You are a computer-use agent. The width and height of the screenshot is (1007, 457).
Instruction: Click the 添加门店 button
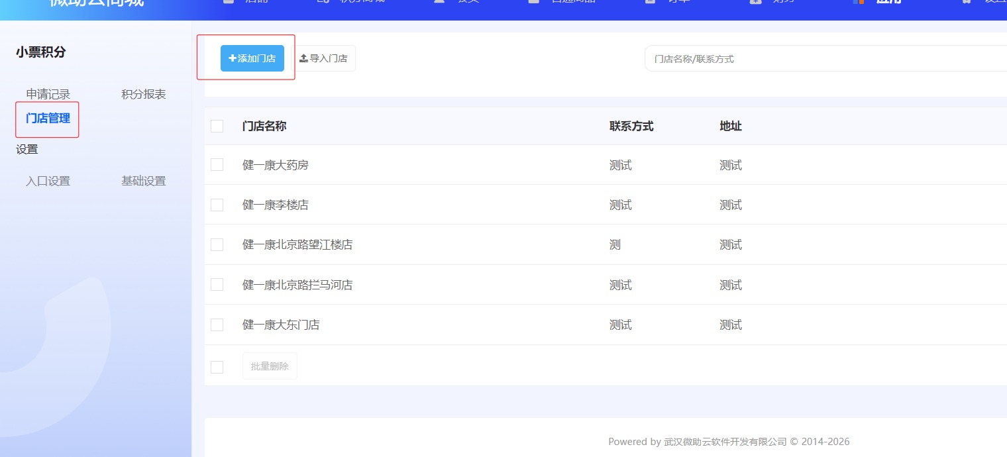point(252,58)
